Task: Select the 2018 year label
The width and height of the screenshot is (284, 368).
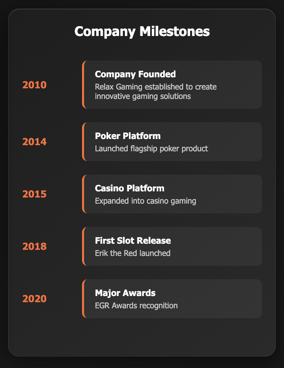Action: [34, 247]
